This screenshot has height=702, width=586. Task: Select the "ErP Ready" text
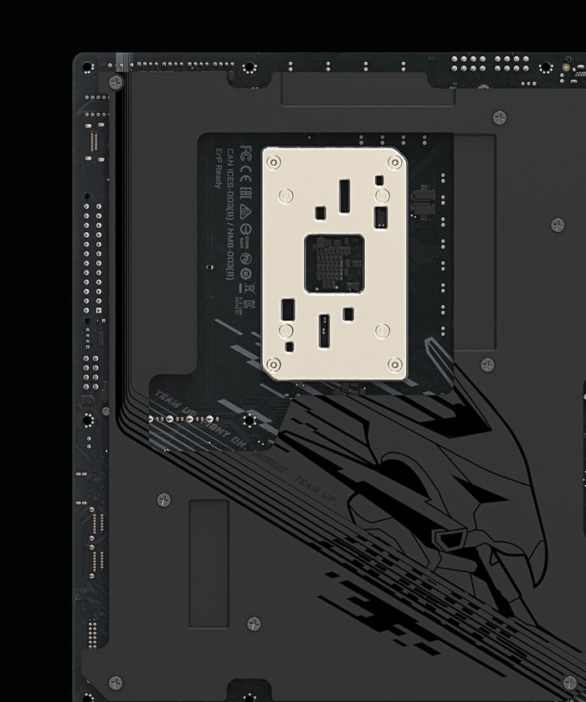tap(218, 169)
